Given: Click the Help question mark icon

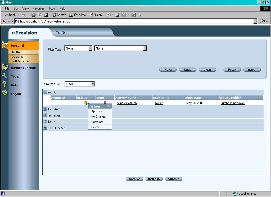Looking at the screenshot, I should [x=4, y=84].
